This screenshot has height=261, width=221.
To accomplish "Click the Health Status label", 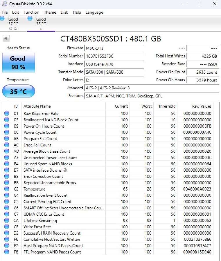I will pyautogui.click(x=18, y=48).
